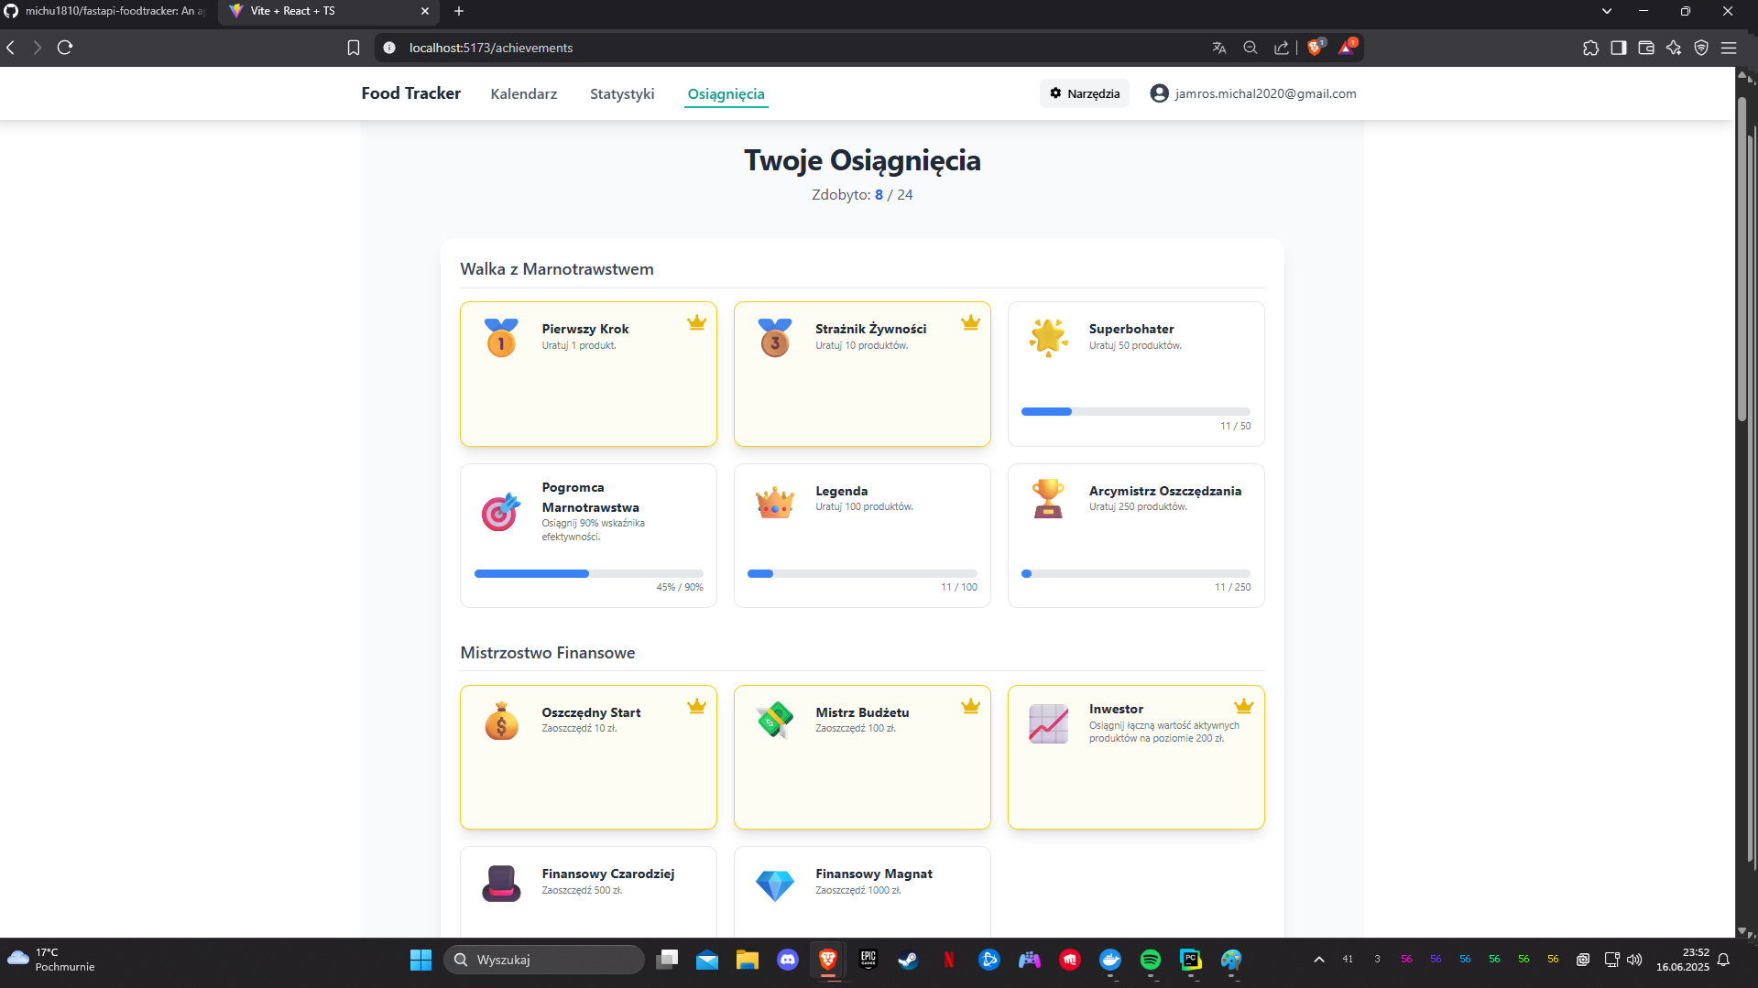Click the Legenda crown icon
This screenshot has height=988, width=1758.
tap(775, 501)
